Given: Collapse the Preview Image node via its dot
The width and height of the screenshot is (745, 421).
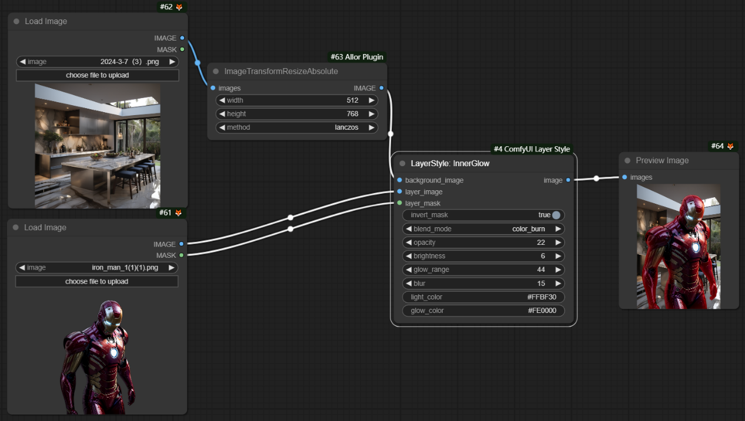Looking at the screenshot, I should coord(627,161).
